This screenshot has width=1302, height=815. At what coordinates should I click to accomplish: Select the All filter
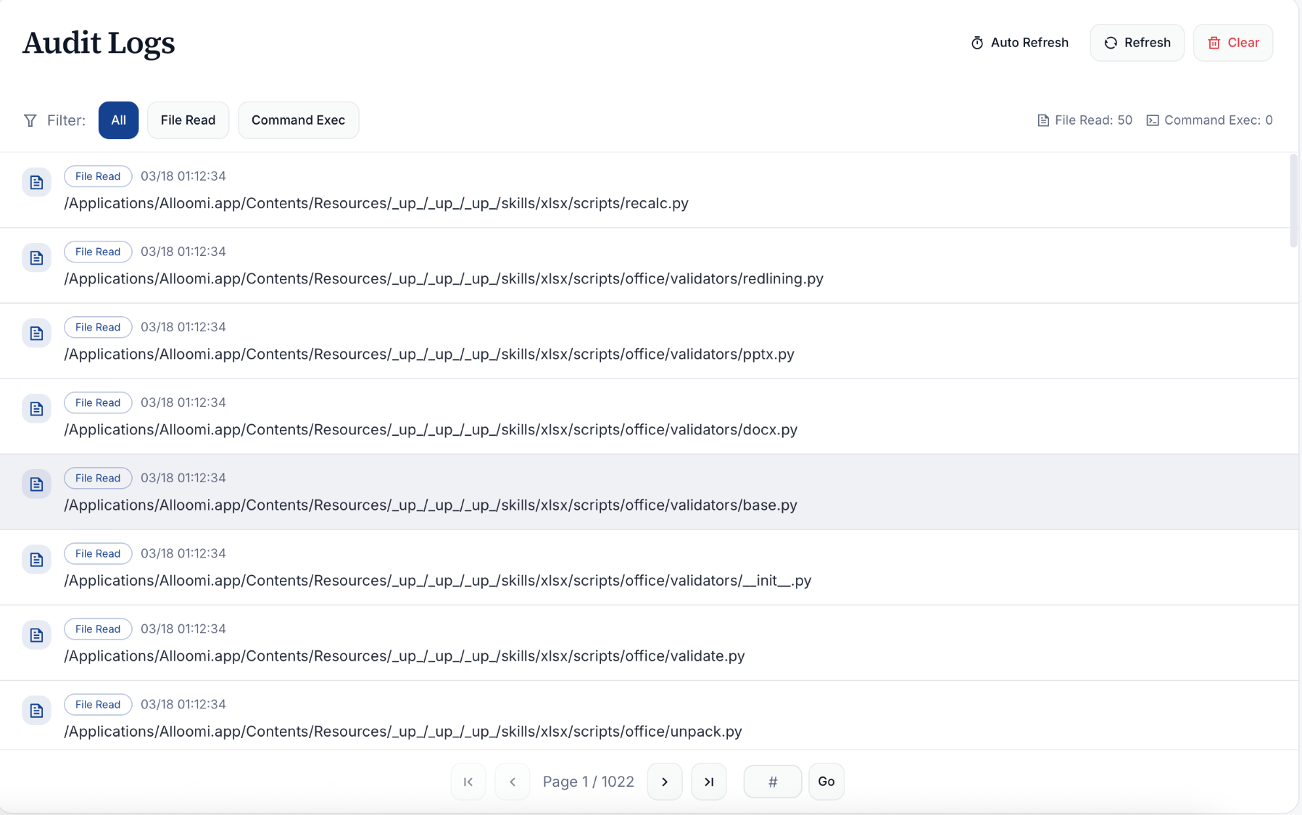(x=118, y=120)
